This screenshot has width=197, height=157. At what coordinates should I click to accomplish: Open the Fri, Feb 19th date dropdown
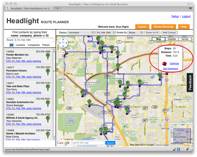pyautogui.click(x=105, y=33)
